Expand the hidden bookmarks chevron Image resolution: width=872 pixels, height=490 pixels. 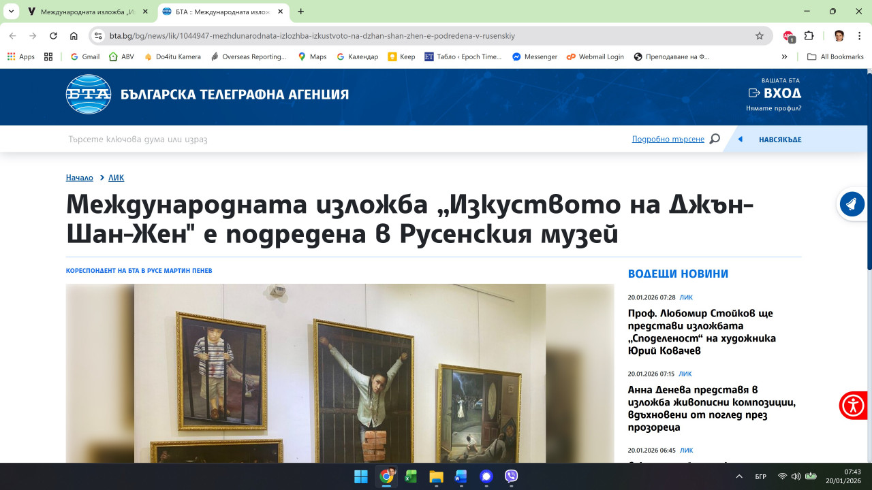[784, 56]
